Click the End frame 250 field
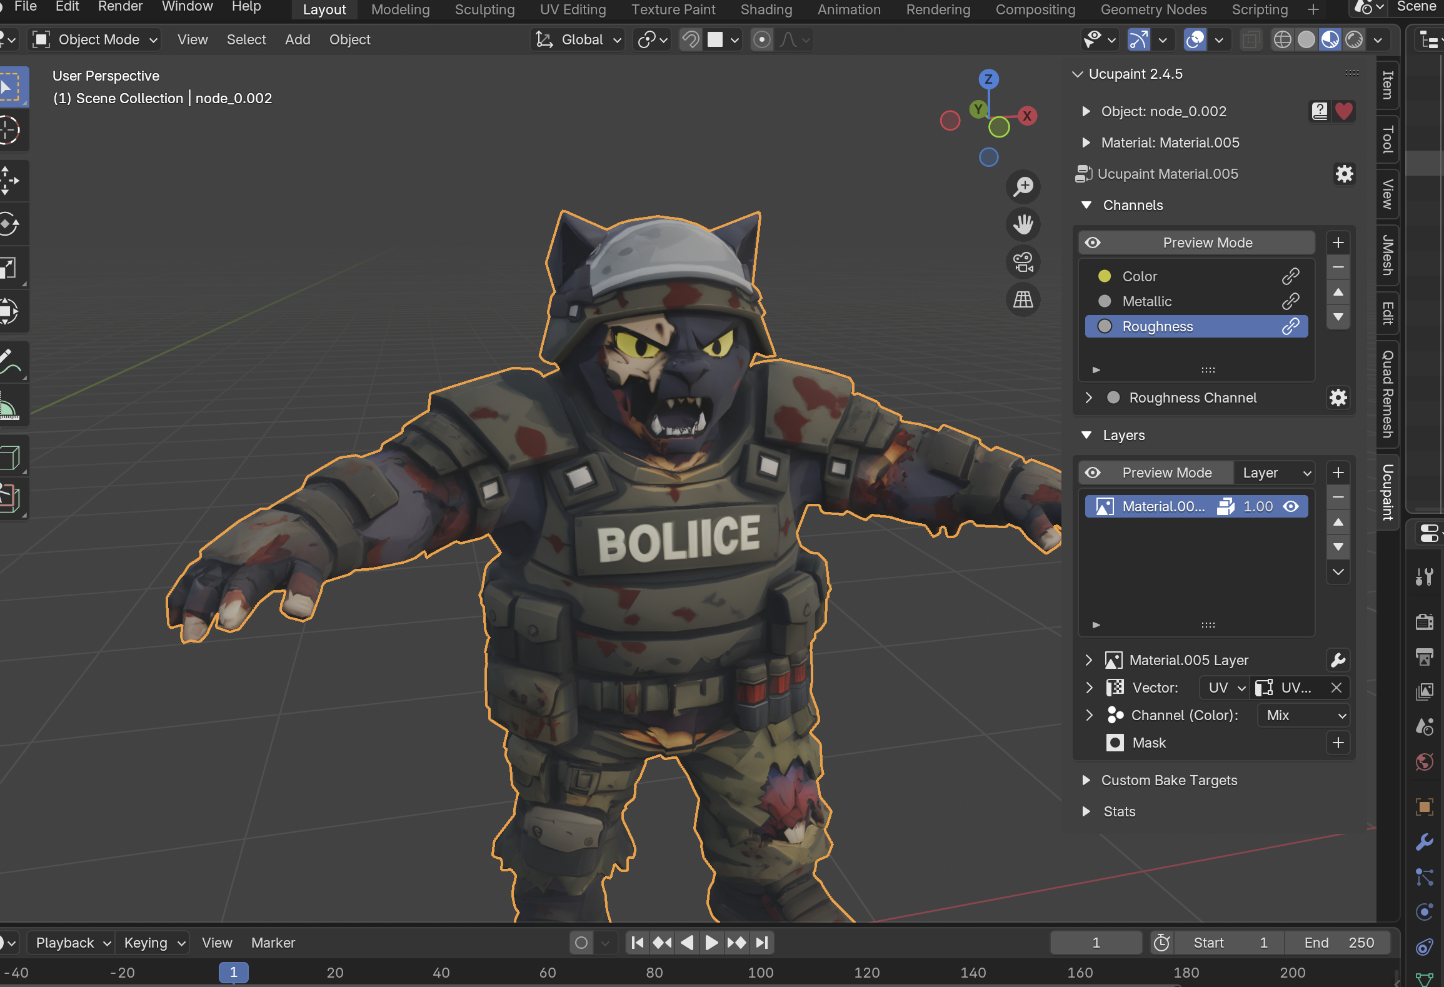 1338,943
